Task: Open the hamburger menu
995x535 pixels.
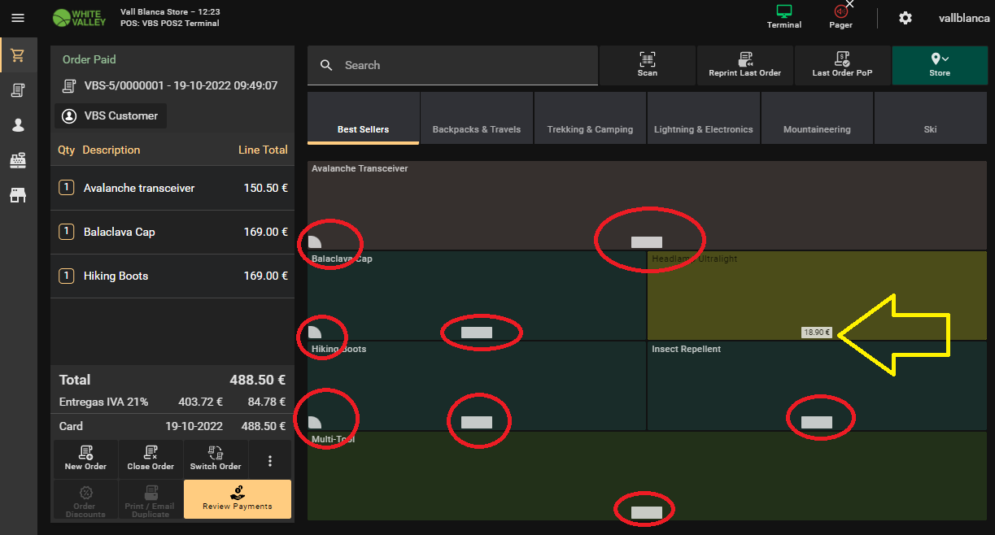Action: click(x=18, y=18)
